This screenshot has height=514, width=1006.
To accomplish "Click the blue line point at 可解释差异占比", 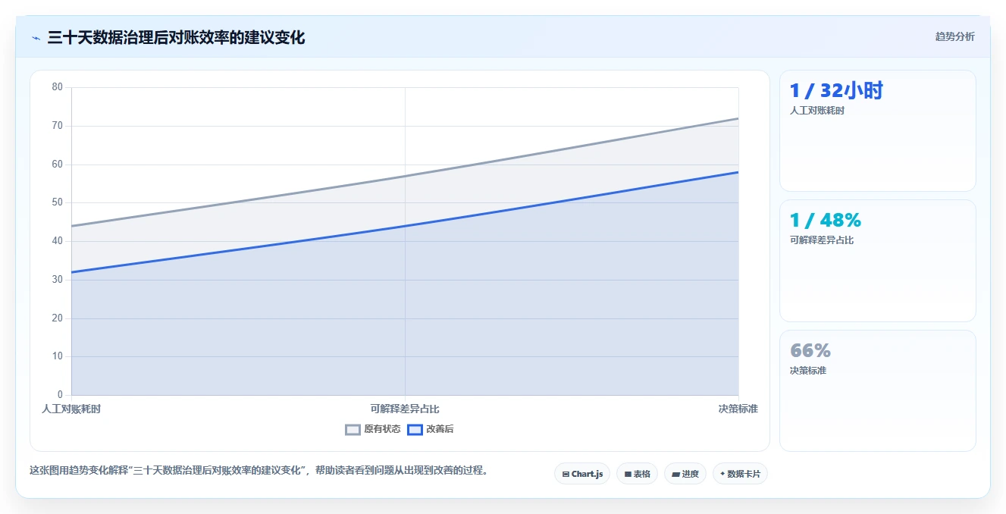I will pos(405,226).
